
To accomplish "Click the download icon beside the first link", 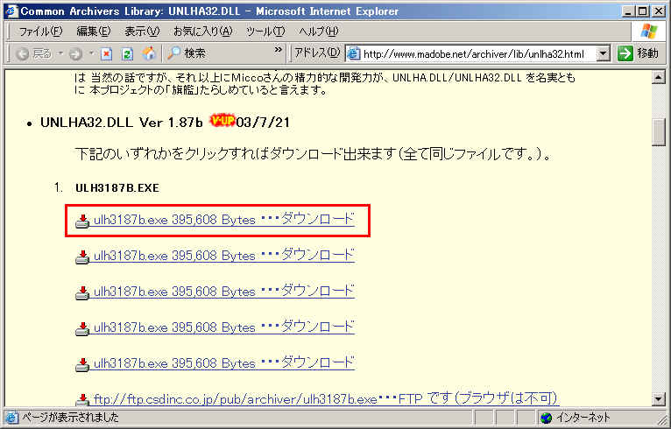I will click(x=82, y=222).
